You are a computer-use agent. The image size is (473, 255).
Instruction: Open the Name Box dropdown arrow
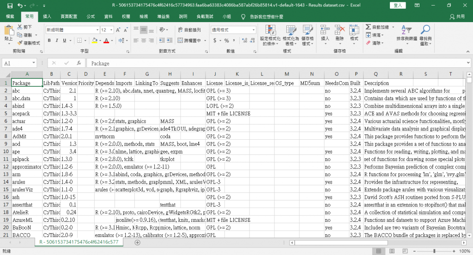34,63
